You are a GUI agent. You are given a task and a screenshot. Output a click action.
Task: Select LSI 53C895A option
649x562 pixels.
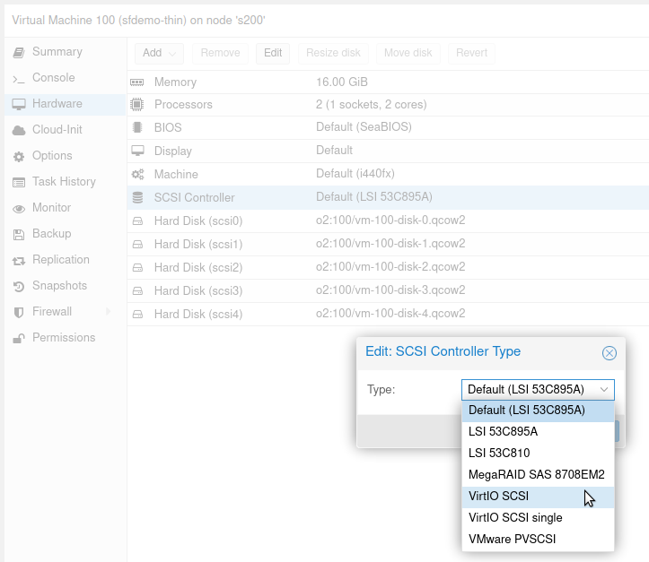click(538, 431)
